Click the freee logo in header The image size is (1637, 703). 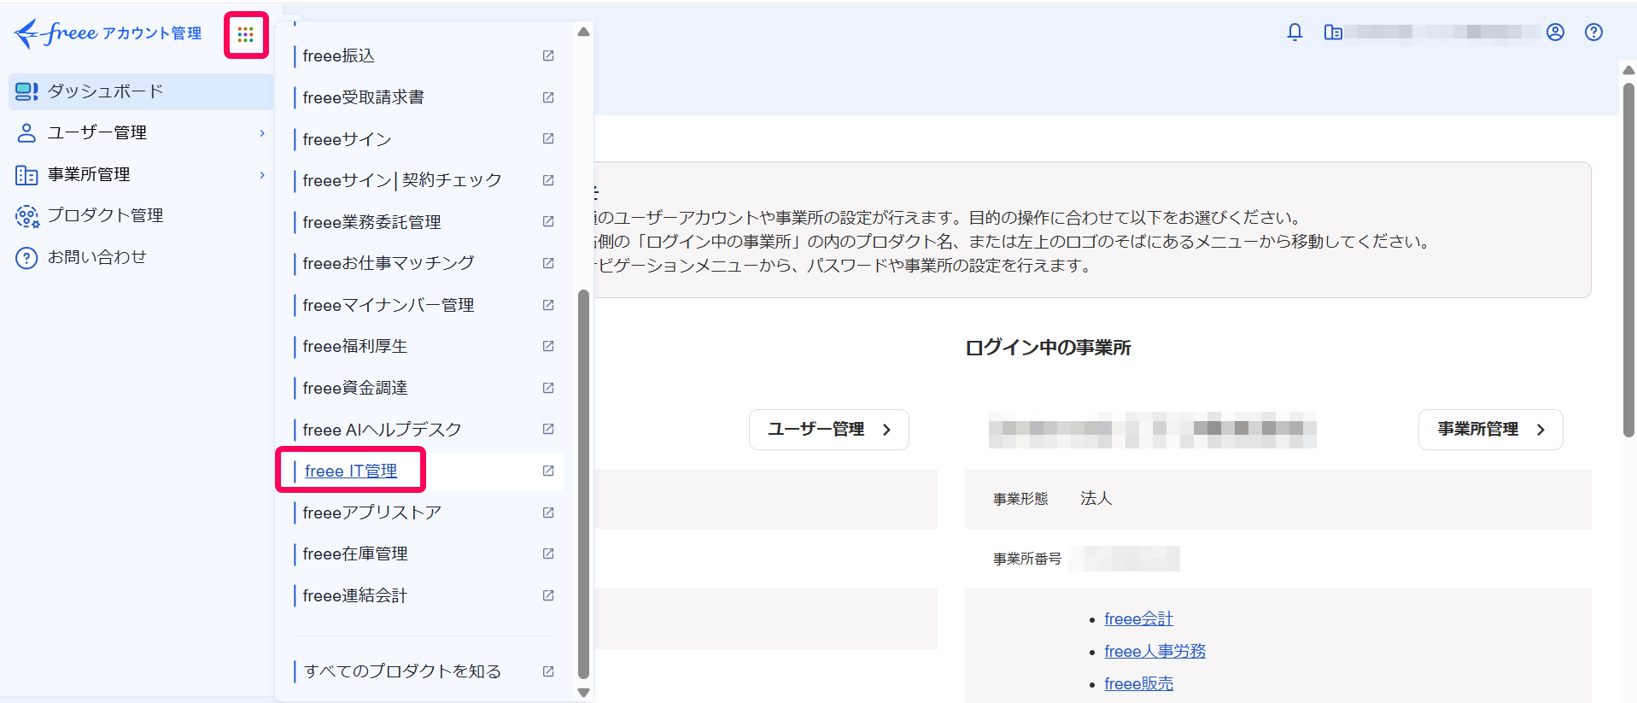pos(108,33)
